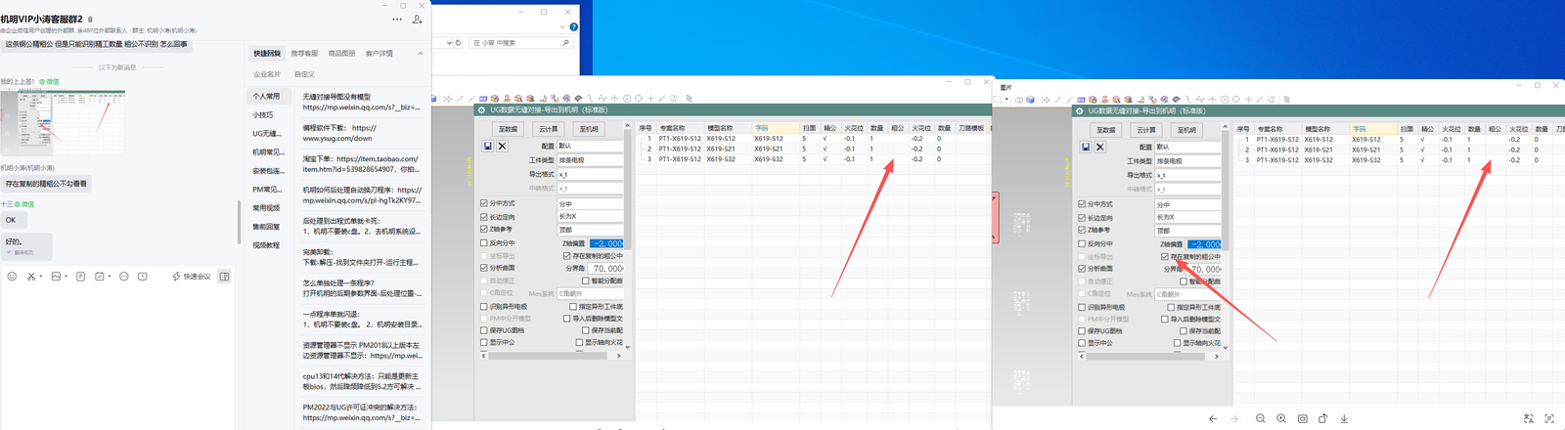Open the 顶部 dropdown in middle window
This screenshot has height=430, width=1565.
pyautogui.click(x=590, y=231)
